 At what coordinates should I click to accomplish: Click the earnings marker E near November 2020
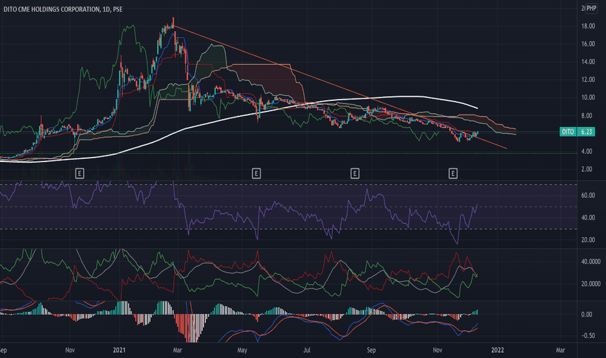pos(79,173)
